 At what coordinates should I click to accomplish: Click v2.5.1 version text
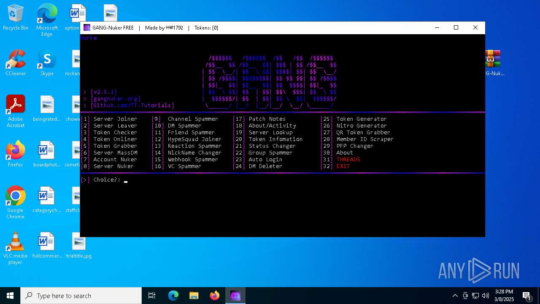tap(103, 92)
